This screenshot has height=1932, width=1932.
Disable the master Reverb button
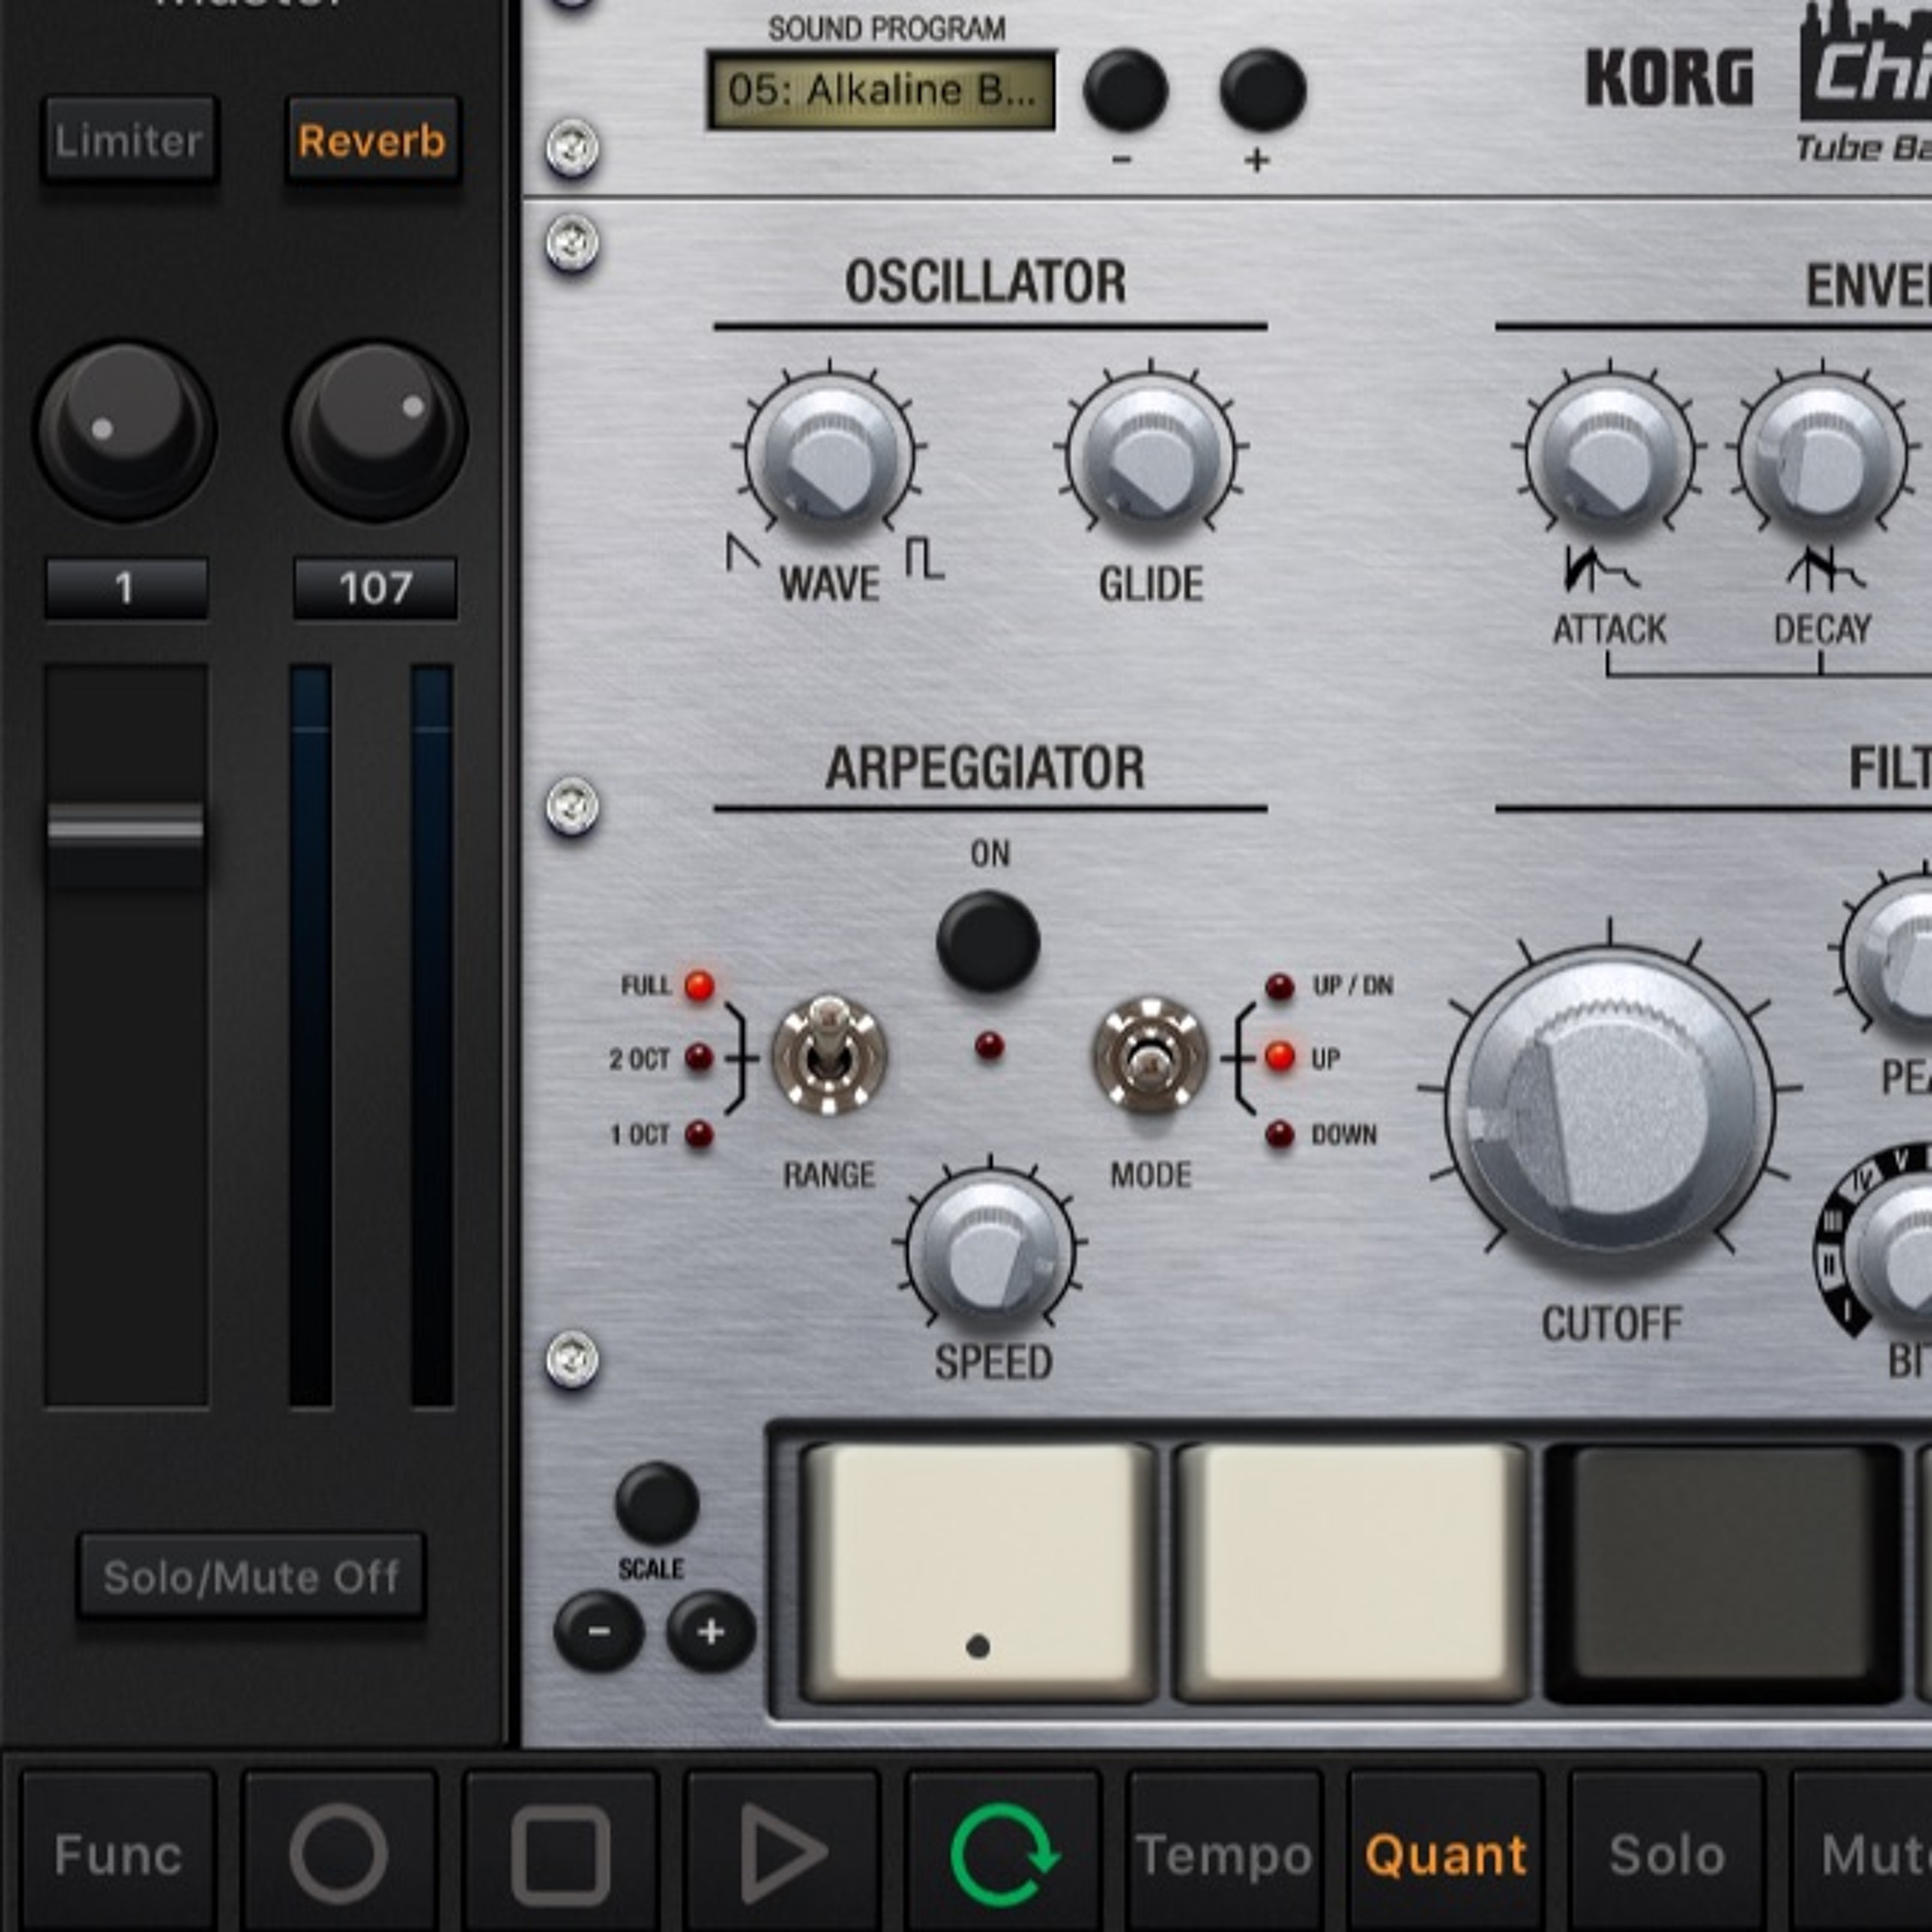pyautogui.click(x=372, y=140)
